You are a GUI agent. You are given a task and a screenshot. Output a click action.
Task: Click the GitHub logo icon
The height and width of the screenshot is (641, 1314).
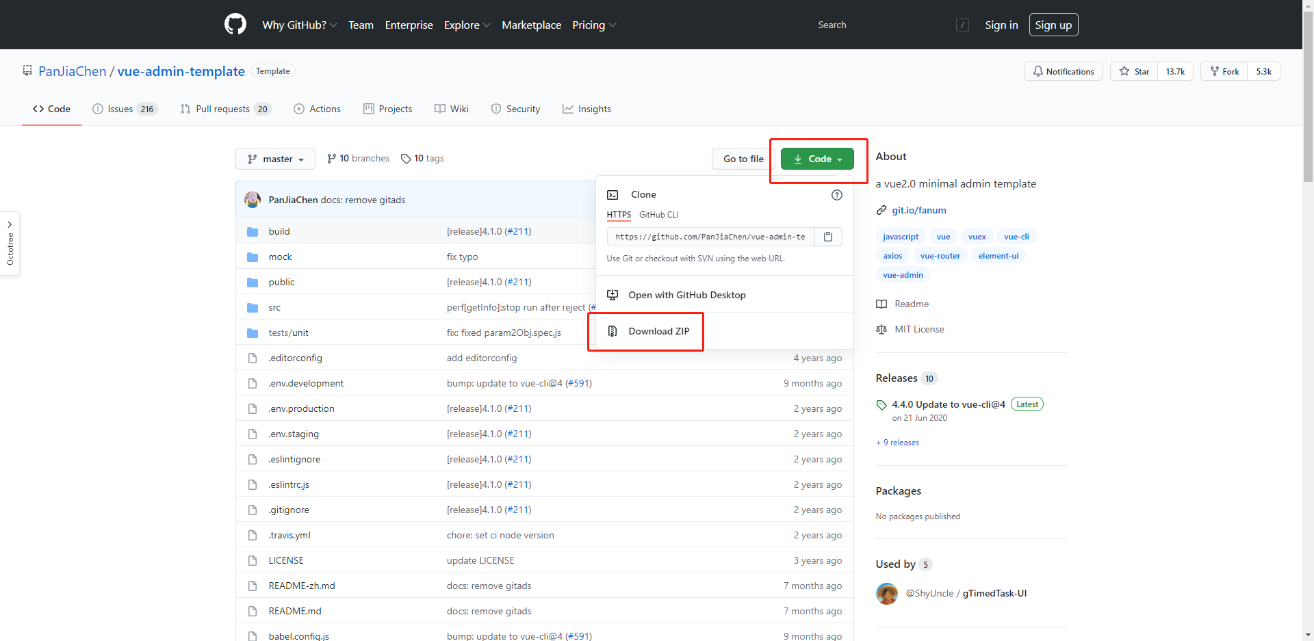pos(235,25)
